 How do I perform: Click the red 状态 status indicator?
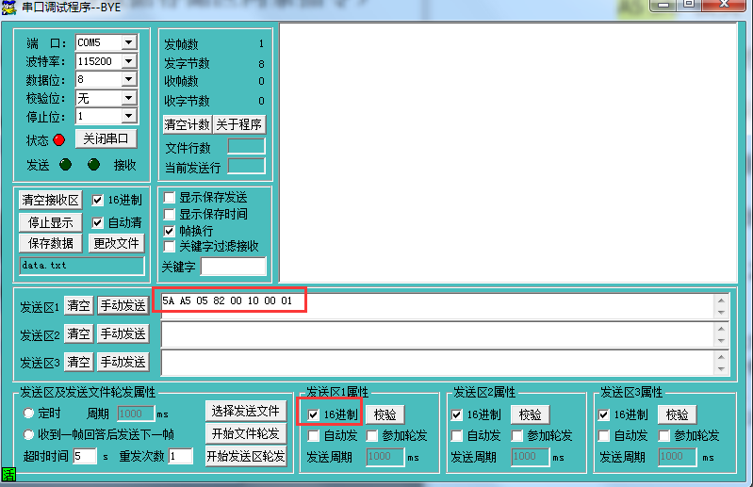click(59, 140)
